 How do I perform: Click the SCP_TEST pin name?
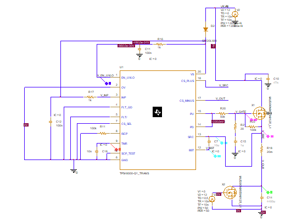pyautogui.click(x=128, y=153)
